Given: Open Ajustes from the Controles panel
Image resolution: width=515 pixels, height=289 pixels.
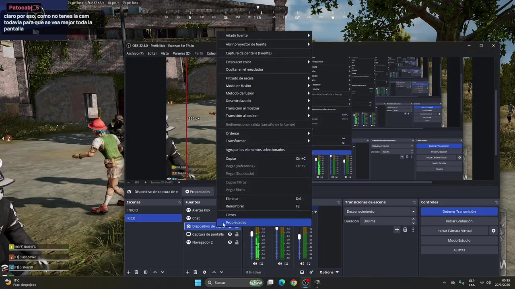Looking at the screenshot, I should [459, 250].
